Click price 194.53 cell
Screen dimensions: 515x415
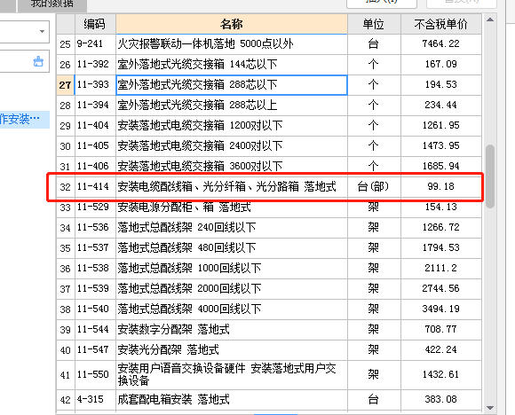(x=440, y=84)
